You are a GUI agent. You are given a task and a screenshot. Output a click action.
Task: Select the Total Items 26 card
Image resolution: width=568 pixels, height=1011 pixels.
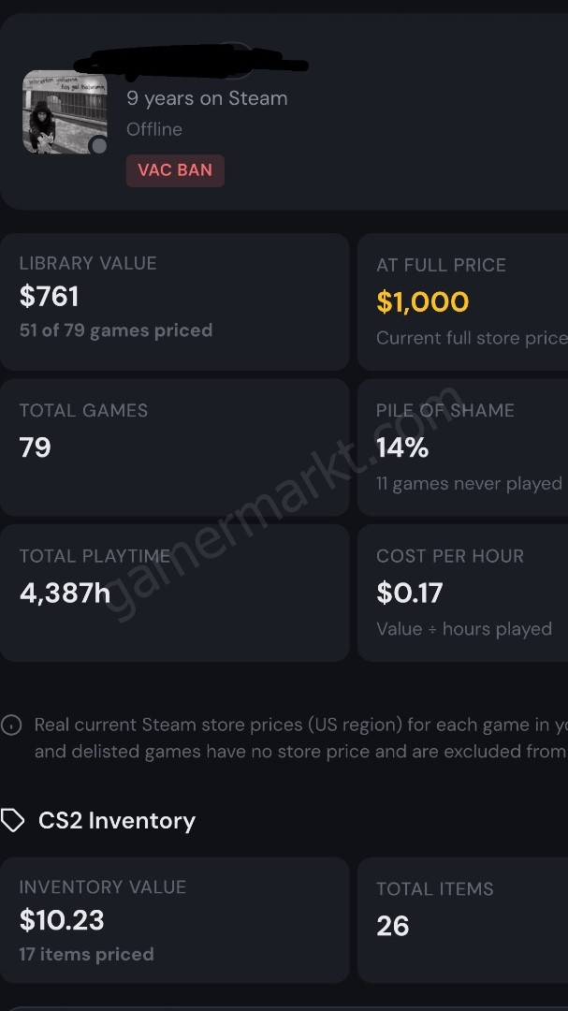463,920
